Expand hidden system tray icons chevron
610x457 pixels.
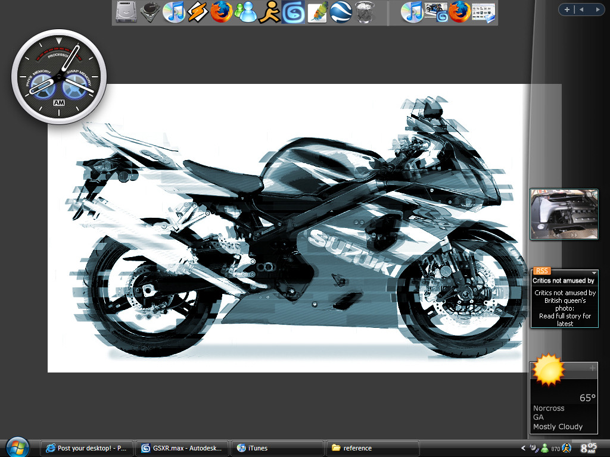pos(523,448)
